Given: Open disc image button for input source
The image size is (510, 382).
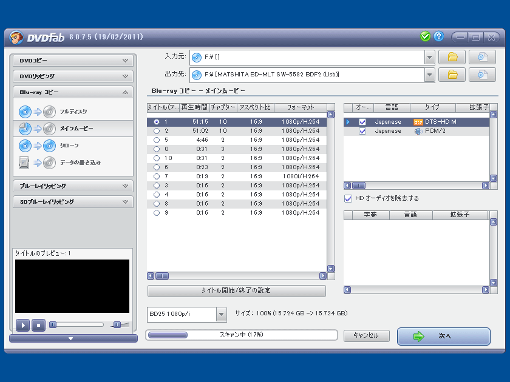Looking at the screenshot, I should click(482, 57).
